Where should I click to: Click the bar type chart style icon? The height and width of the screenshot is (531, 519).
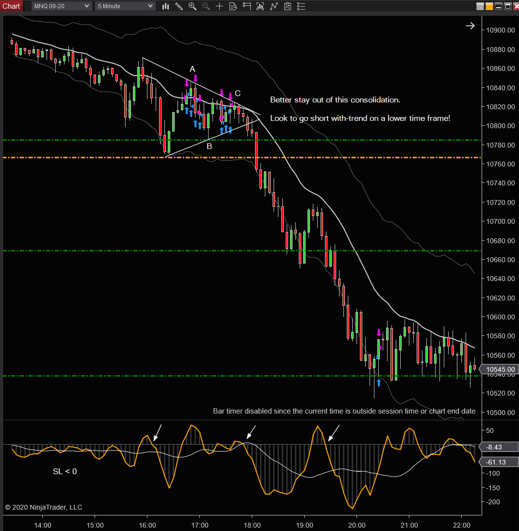[165, 6]
